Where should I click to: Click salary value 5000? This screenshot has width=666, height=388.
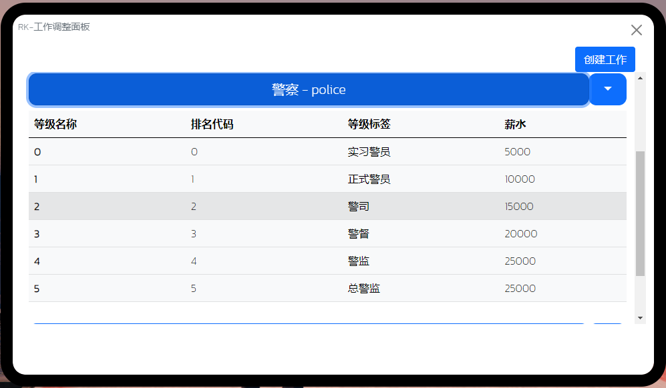pos(517,152)
